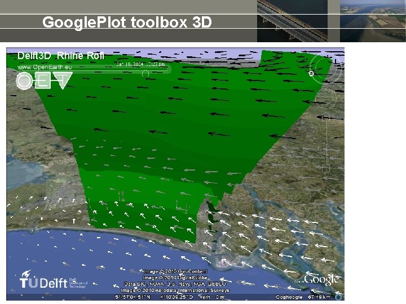
Task: Click the time slider bar track
Action: (x=95, y=69)
